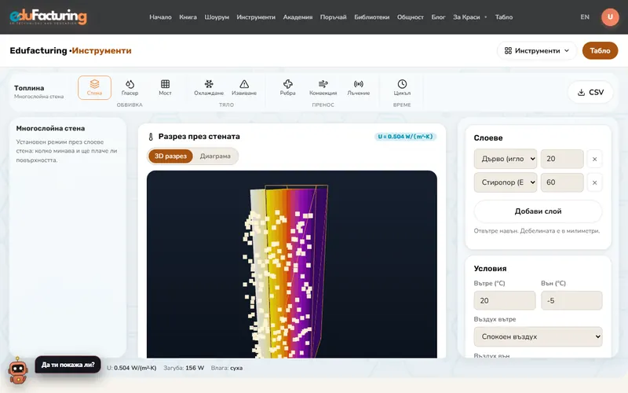The image size is (628, 393).
Task: Open the Изявяване warning-triangle tool
Action: (244, 87)
